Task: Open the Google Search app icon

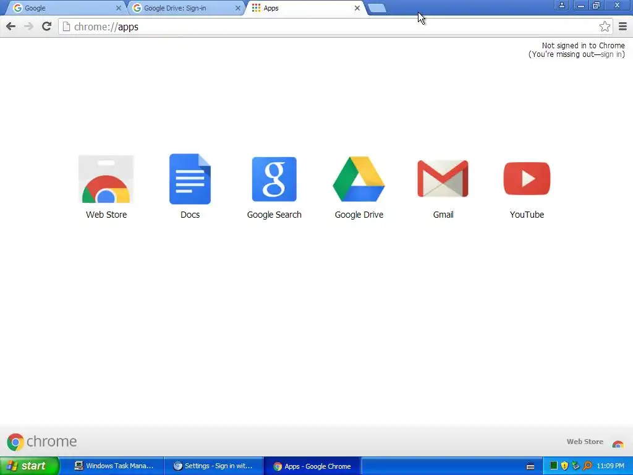Action: [274, 179]
